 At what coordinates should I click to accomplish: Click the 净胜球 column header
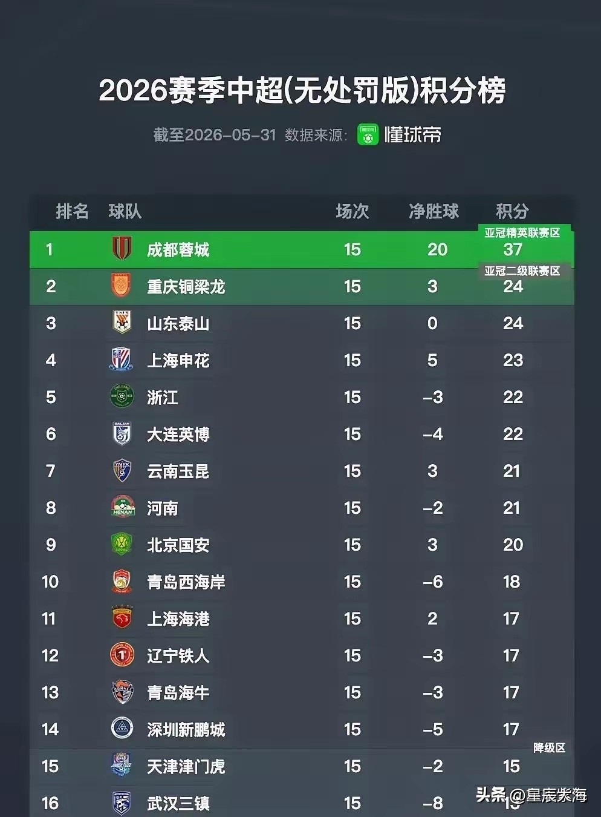coord(434,211)
